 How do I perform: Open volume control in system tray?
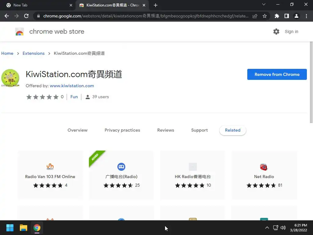click(283, 228)
